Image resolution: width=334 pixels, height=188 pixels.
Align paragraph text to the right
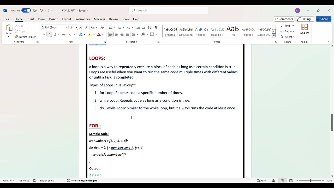point(122,34)
